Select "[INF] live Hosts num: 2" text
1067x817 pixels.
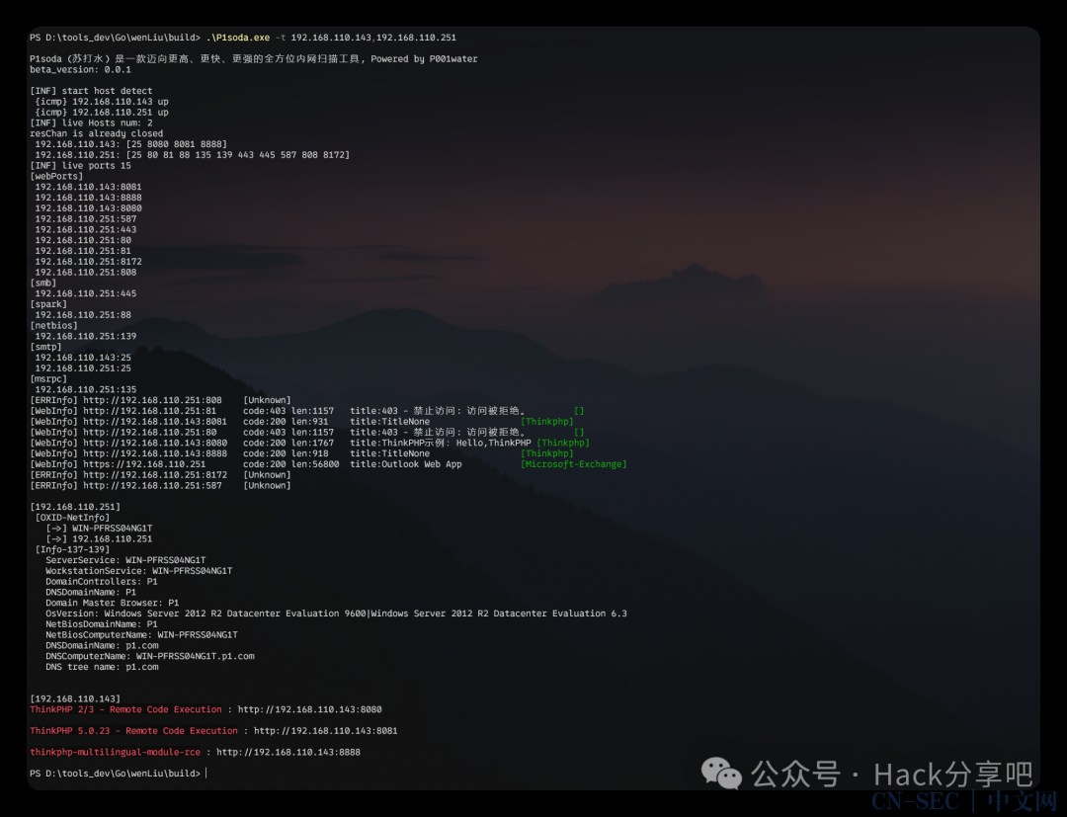click(91, 123)
